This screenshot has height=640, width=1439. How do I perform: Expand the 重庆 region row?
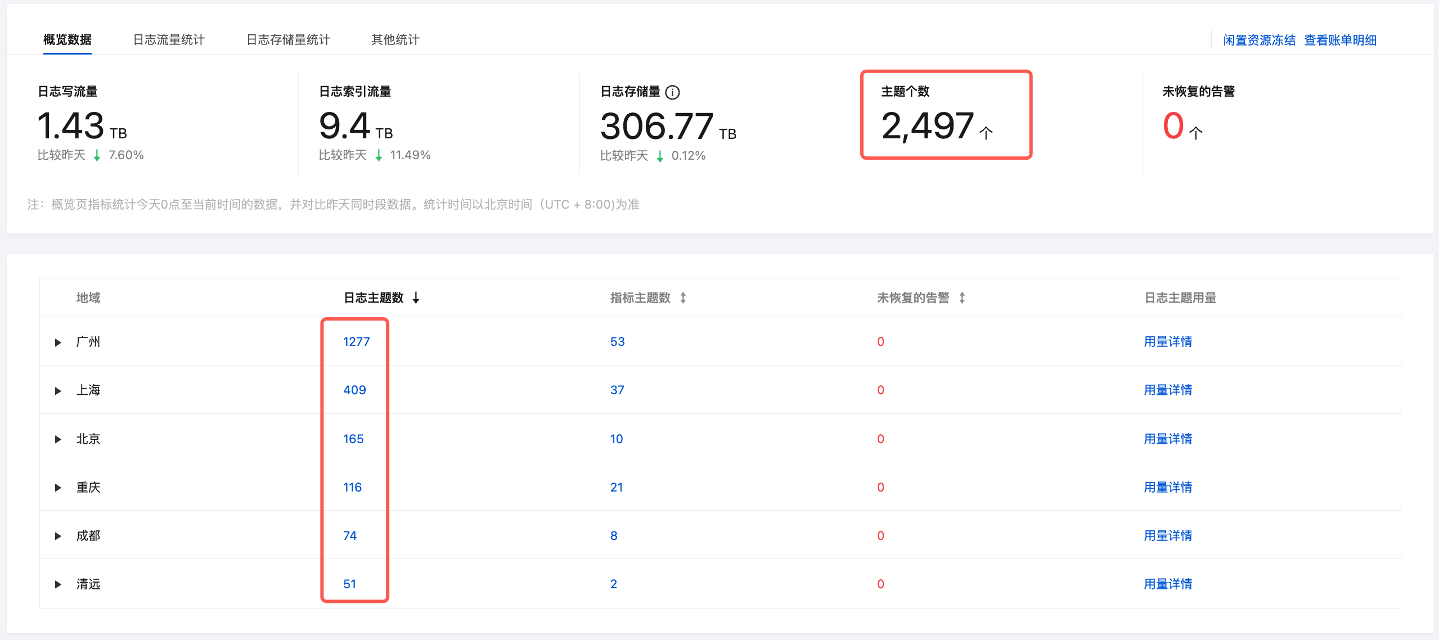click(58, 488)
